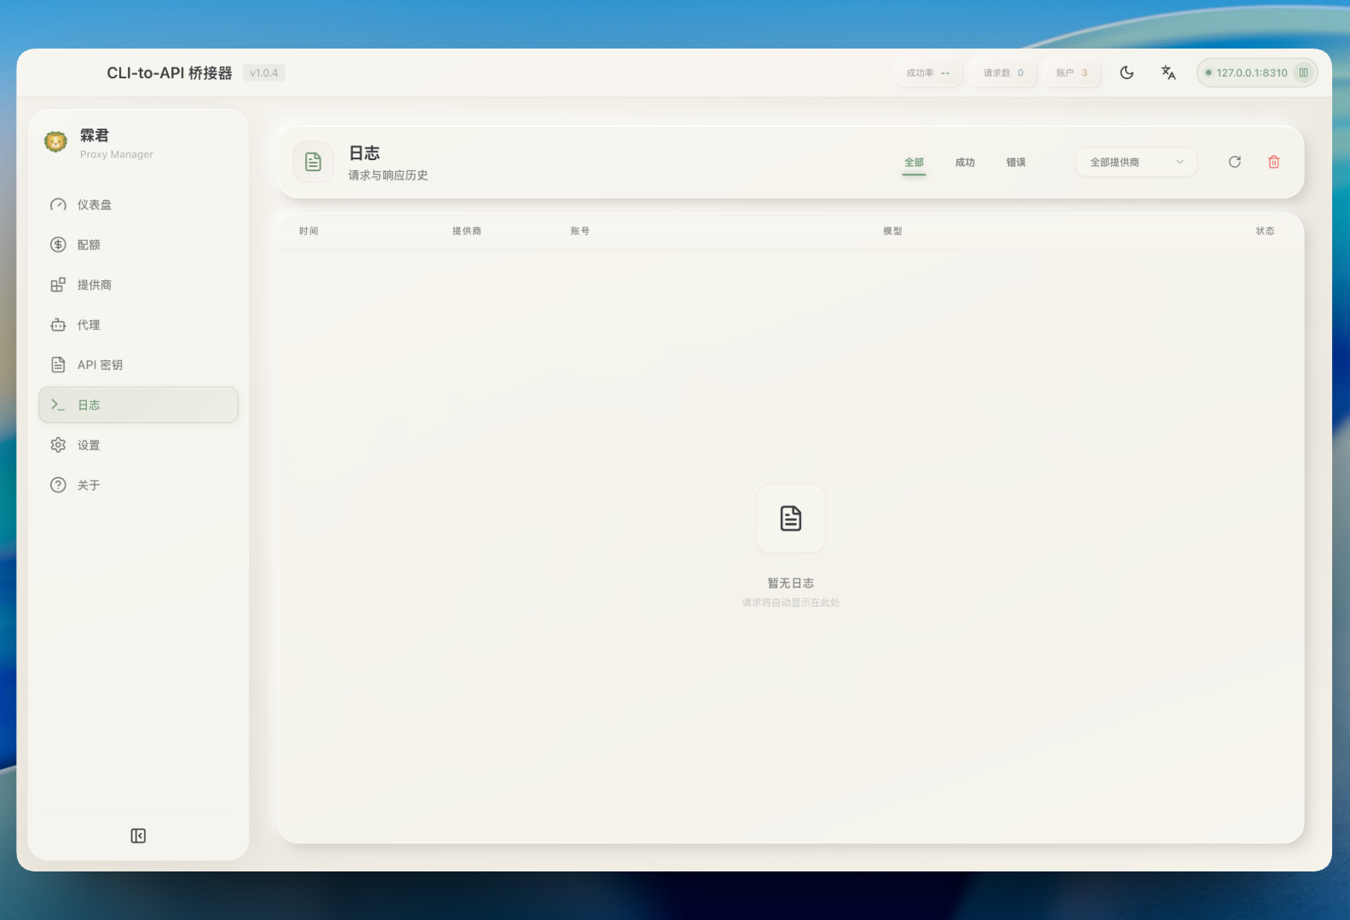
Task: Show the 关于 about page
Action: 138,485
